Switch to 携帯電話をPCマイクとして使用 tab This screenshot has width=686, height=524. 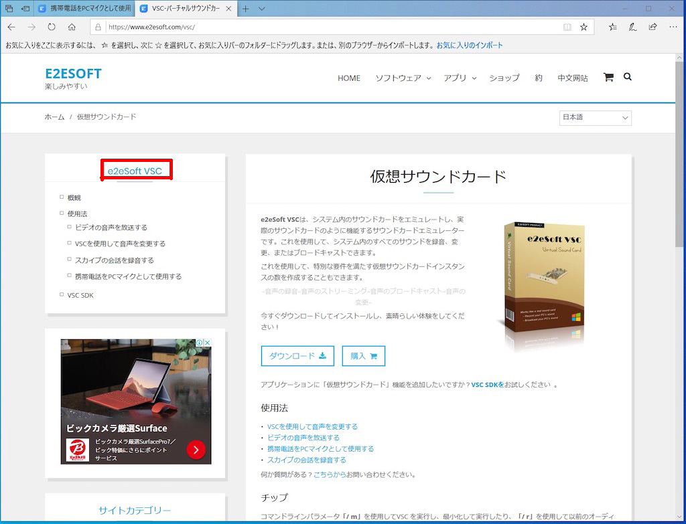(85, 9)
